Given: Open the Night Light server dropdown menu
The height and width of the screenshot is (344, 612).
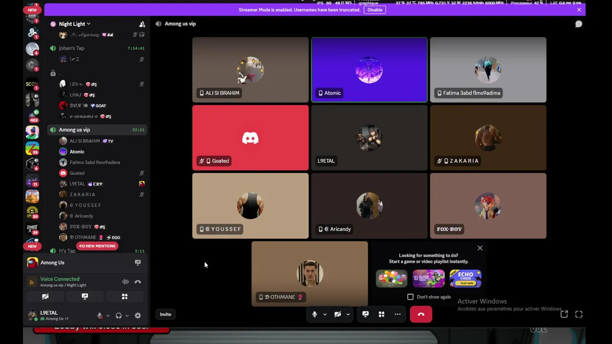Looking at the screenshot, I should coord(74,24).
